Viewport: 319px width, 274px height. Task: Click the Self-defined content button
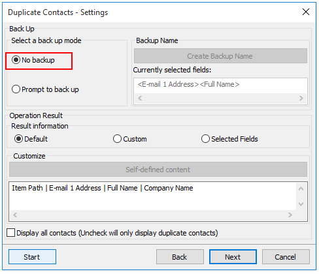pyautogui.click(x=158, y=170)
